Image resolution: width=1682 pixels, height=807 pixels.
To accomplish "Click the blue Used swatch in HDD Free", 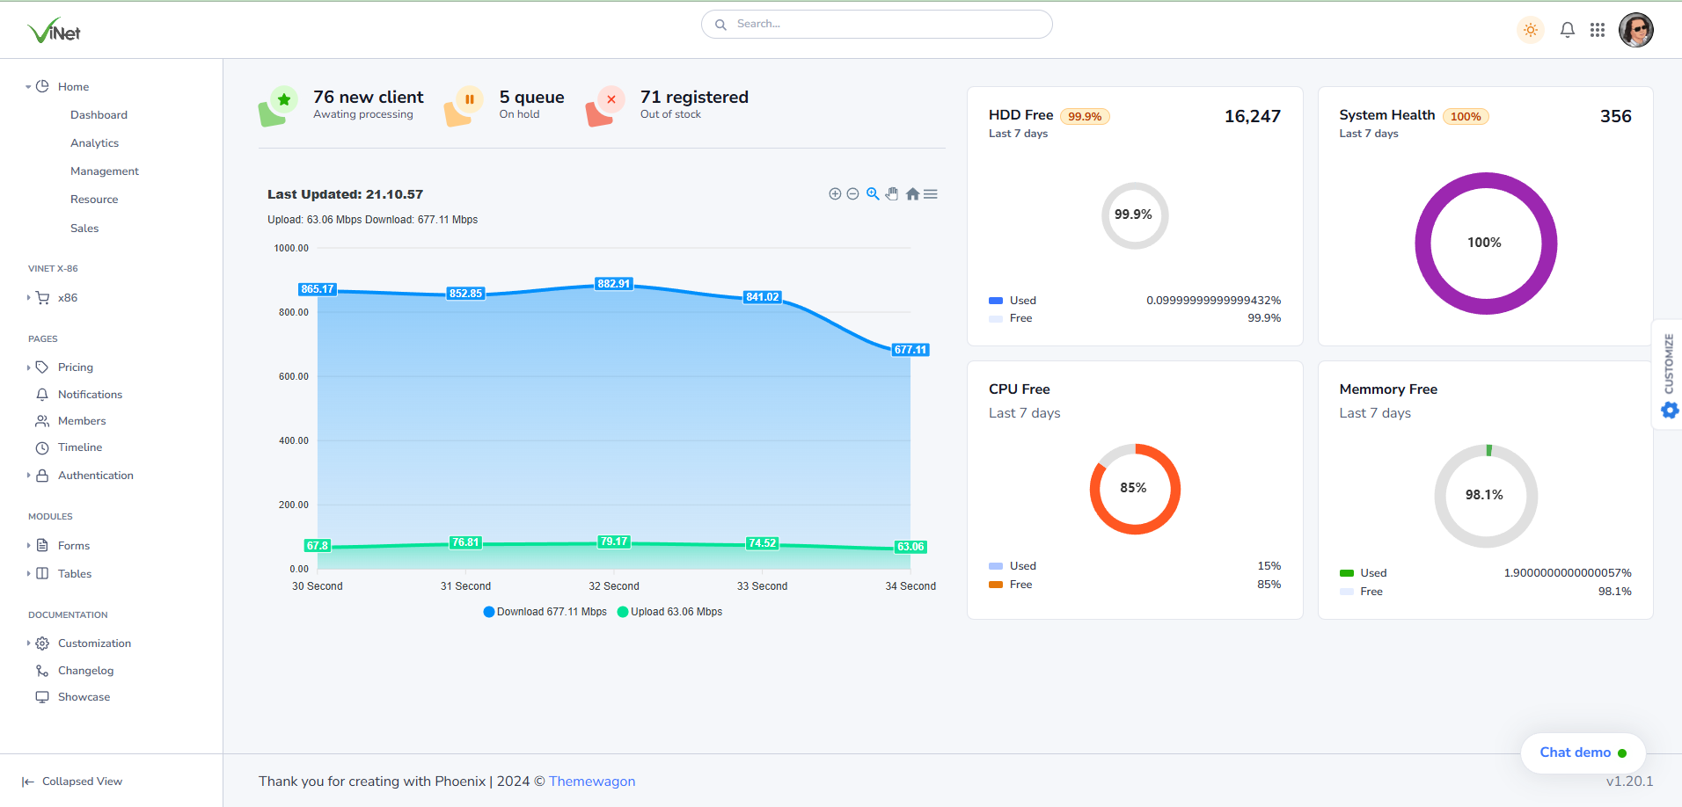I will [996, 301].
